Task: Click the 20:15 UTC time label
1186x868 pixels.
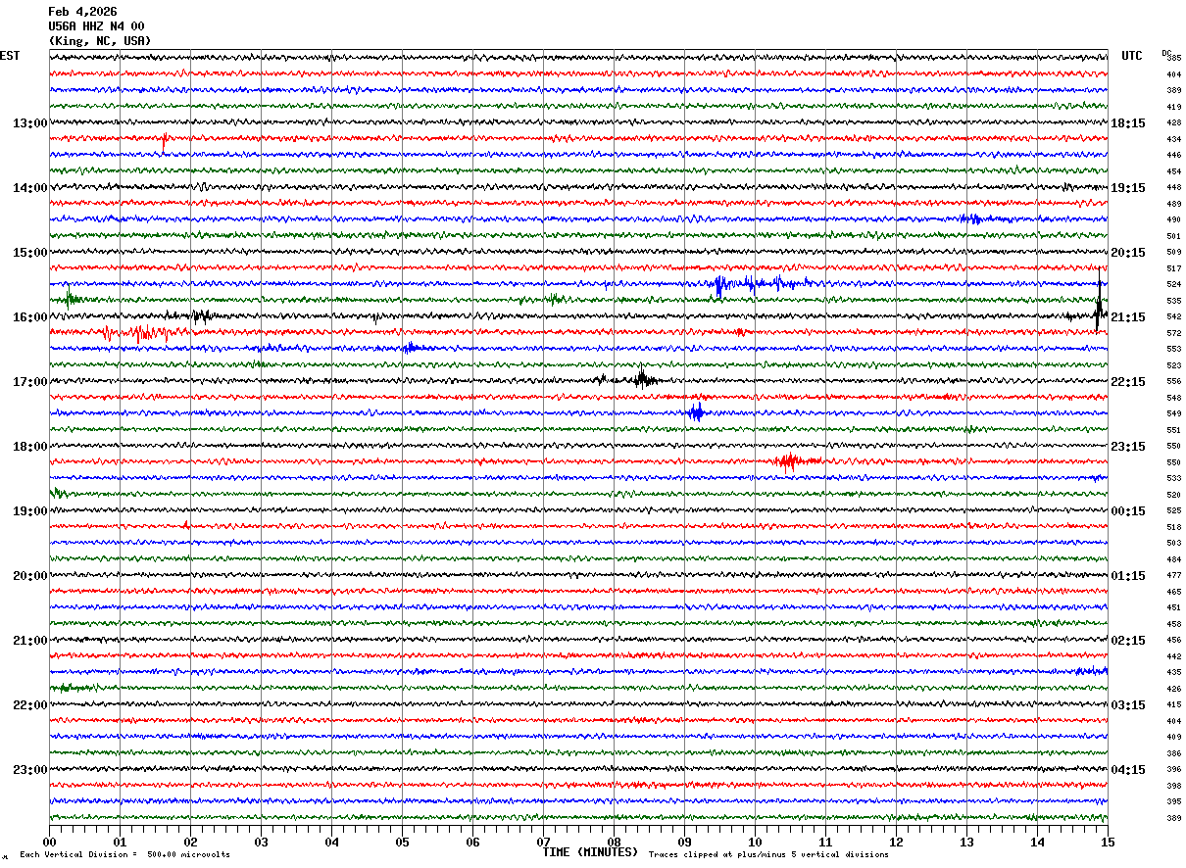Action: [1128, 253]
